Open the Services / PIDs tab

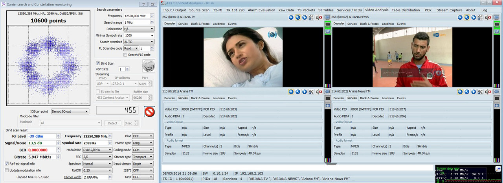pos(349,10)
